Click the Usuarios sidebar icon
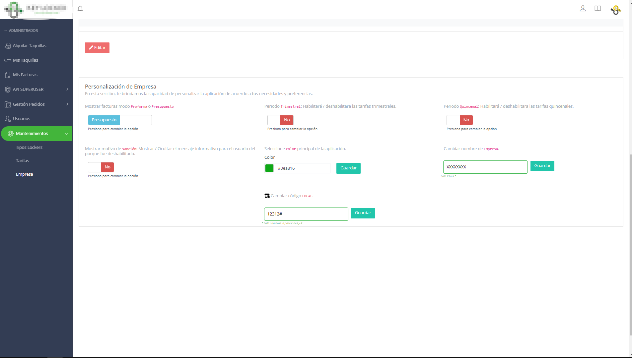Viewport: 632px width, 358px height. 8,119
